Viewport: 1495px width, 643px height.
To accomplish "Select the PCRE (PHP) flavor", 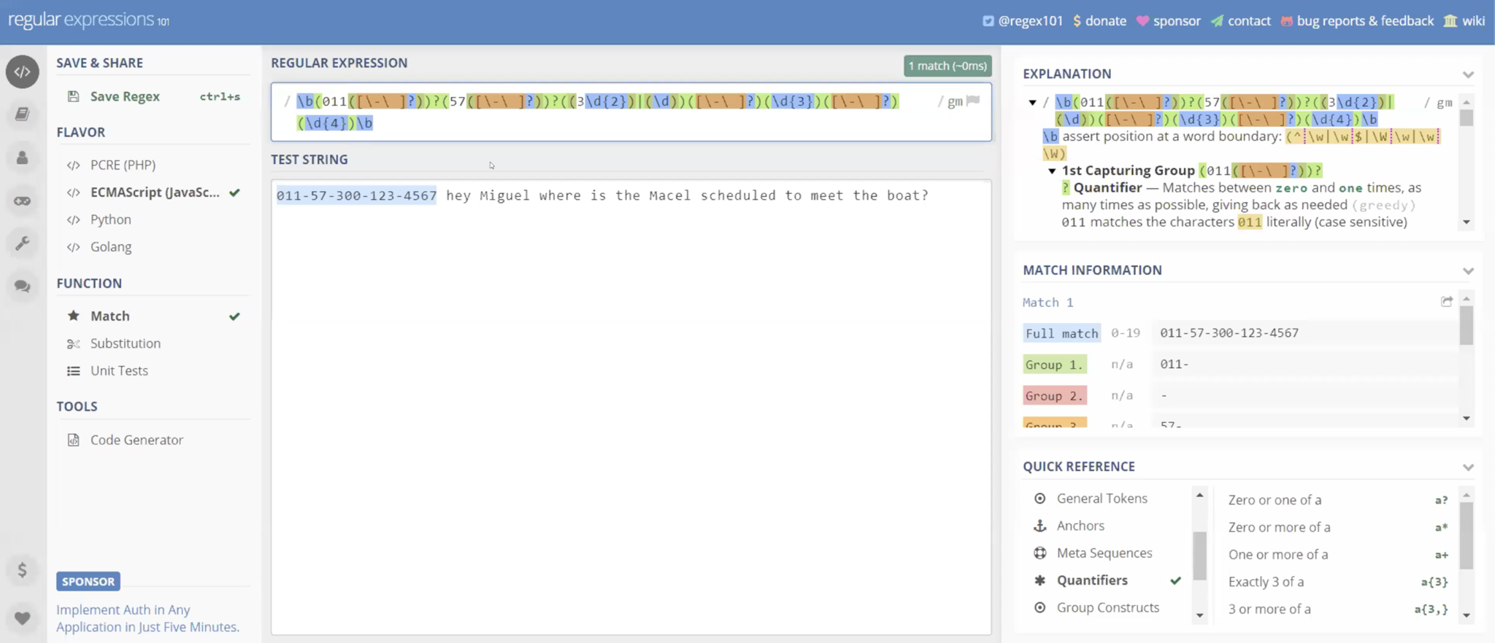I will coord(123,165).
